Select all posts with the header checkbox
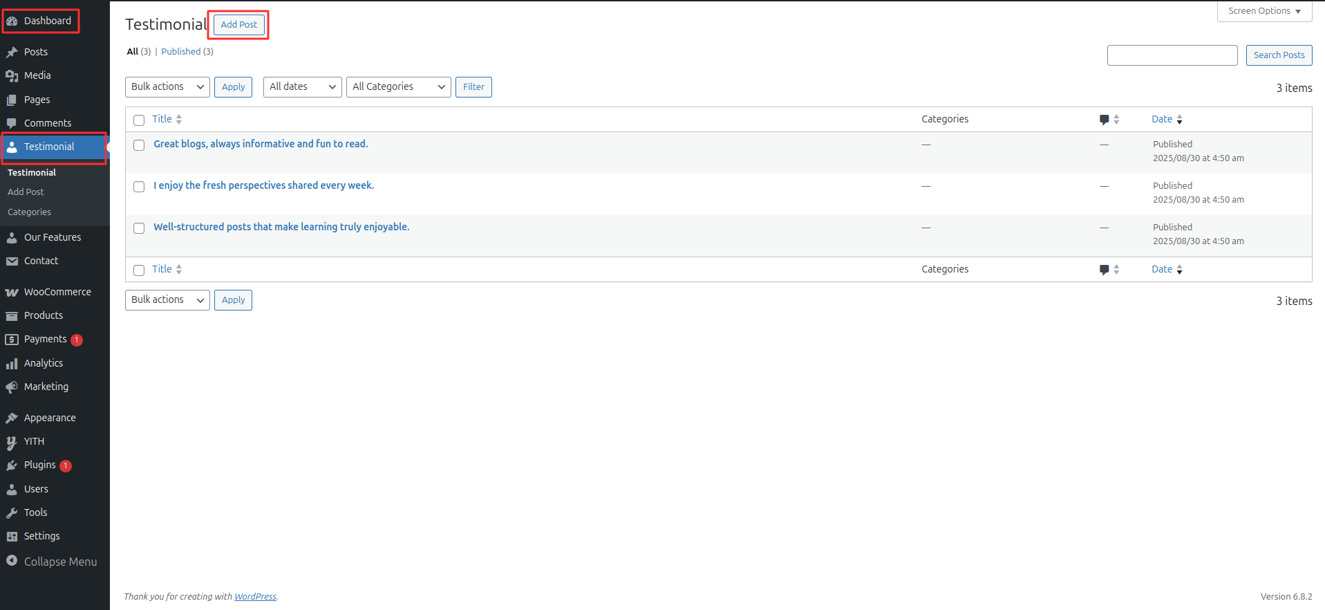The width and height of the screenshot is (1325, 610). coord(139,120)
